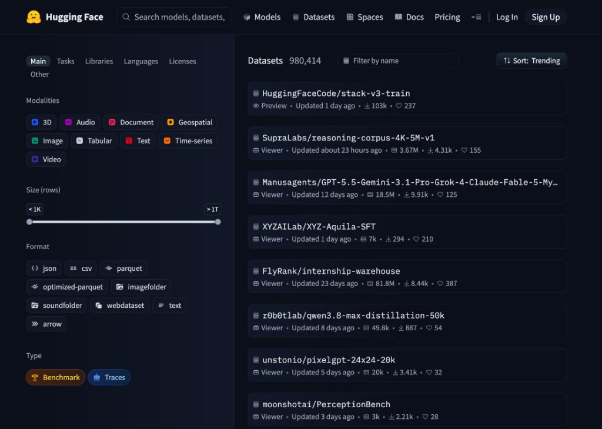Screen dimensions: 602x429
Task: Click rows icon on FlyRank/internship-warehouse row
Action: (370, 284)
